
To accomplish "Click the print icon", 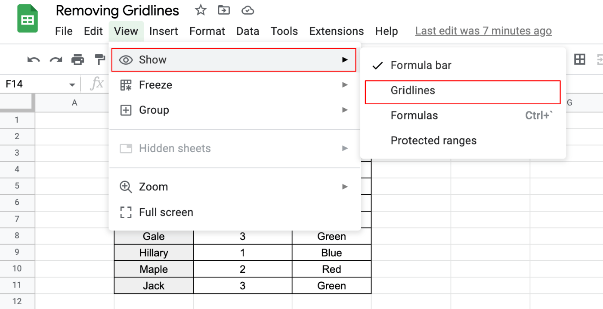I will pos(78,59).
